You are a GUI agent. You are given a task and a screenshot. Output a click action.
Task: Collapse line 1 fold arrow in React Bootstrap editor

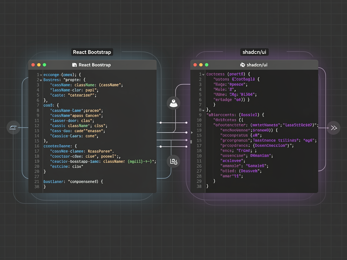(x=41, y=75)
